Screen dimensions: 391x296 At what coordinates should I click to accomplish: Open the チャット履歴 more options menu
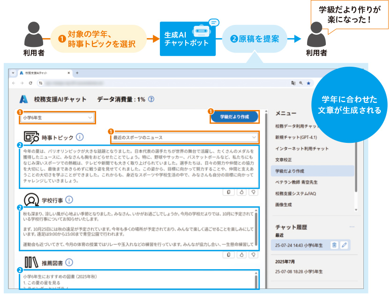(352, 227)
